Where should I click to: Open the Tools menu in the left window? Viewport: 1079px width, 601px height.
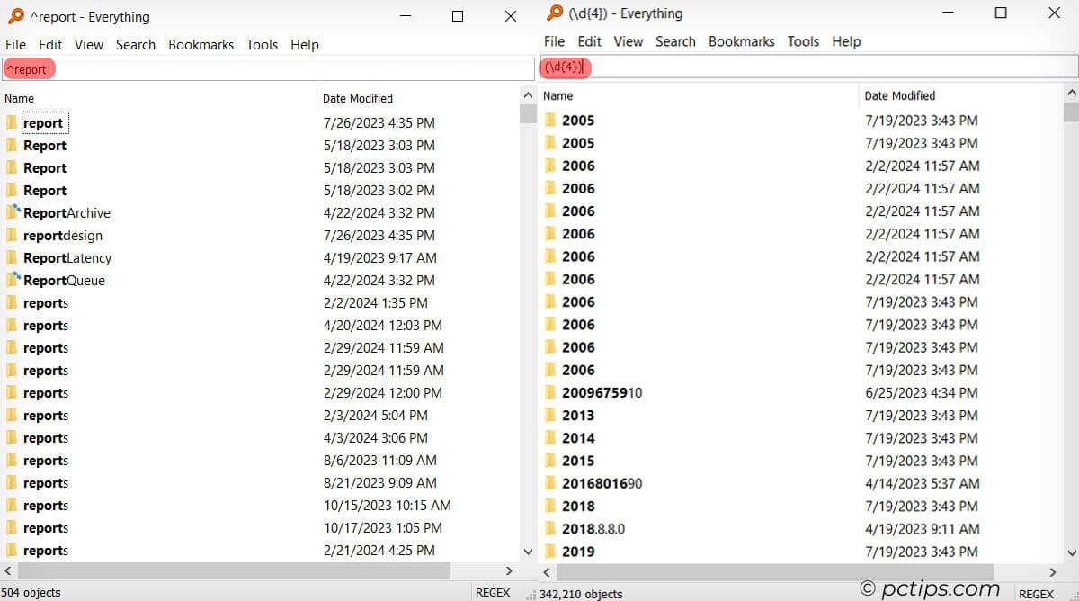click(x=262, y=44)
